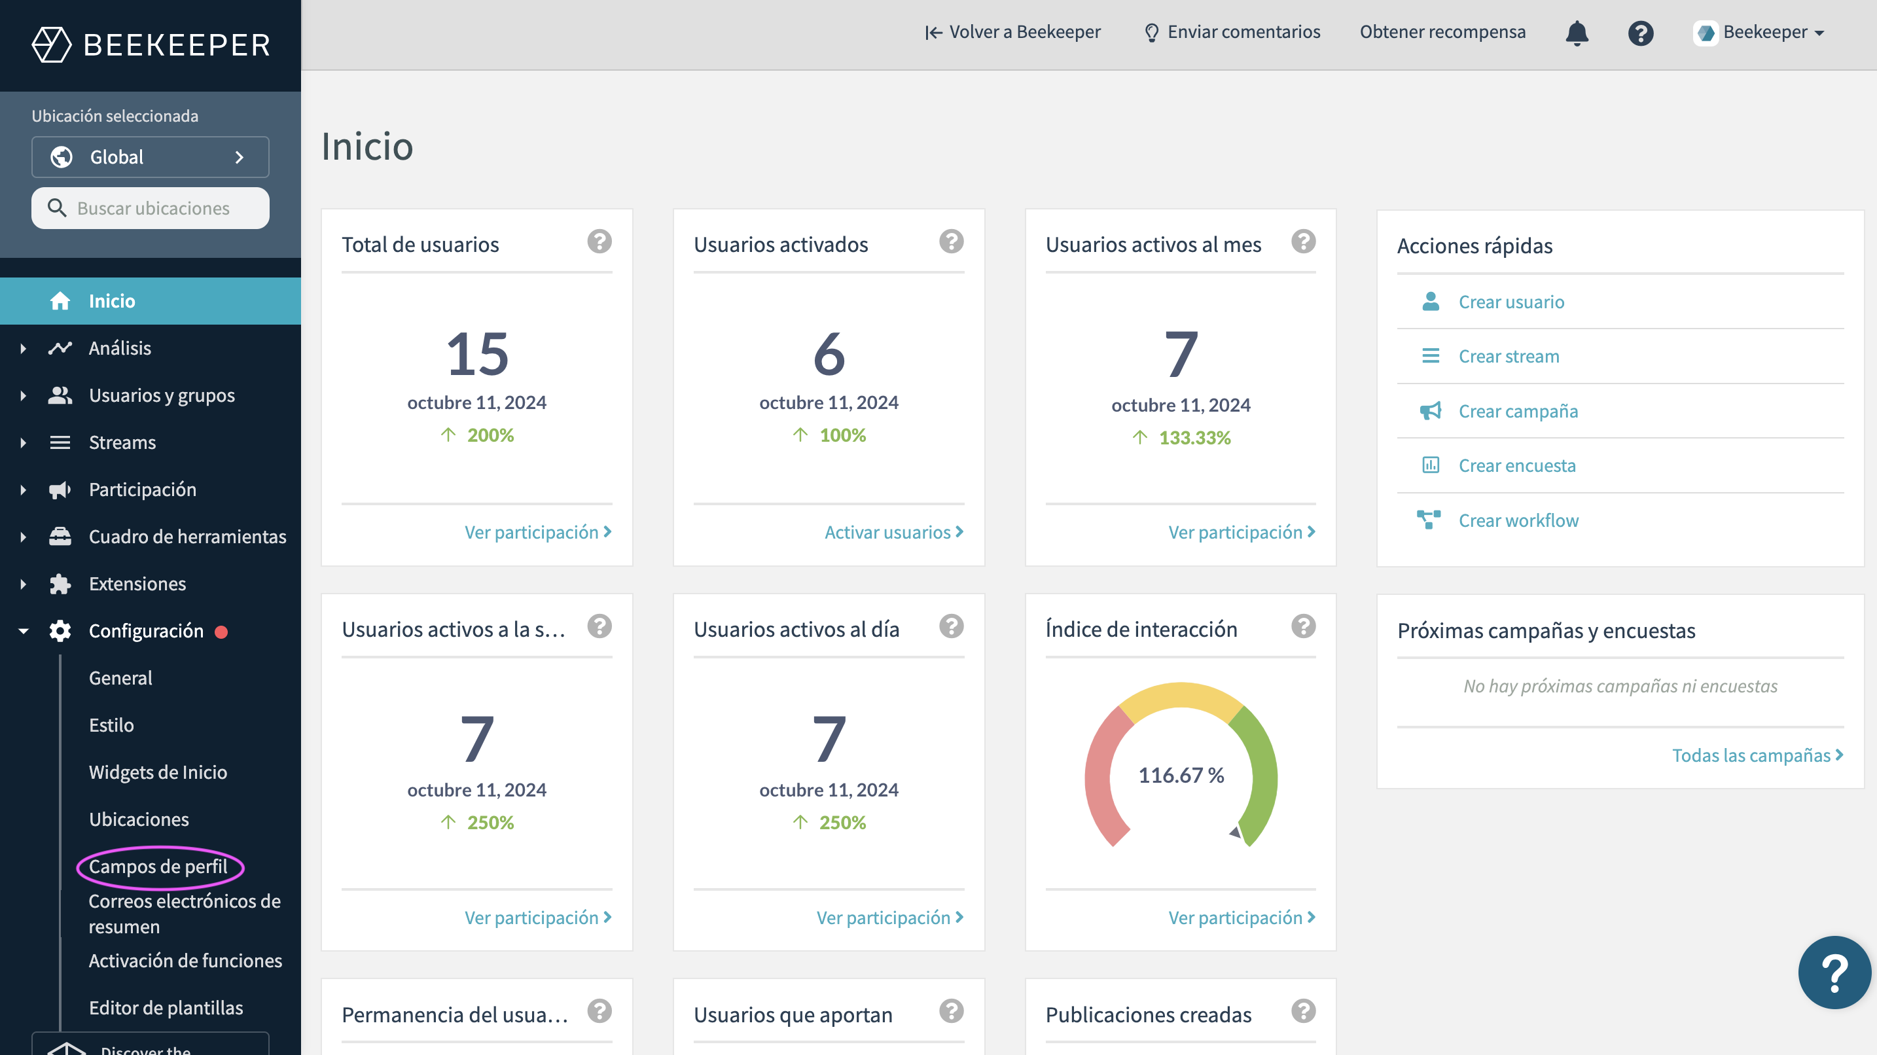Image resolution: width=1877 pixels, height=1055 pixels.
Task: Click the Crear workflow icon
Action: pos(1429,520)
